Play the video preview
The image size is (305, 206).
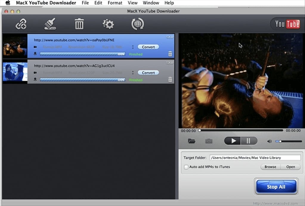(233, 141)
